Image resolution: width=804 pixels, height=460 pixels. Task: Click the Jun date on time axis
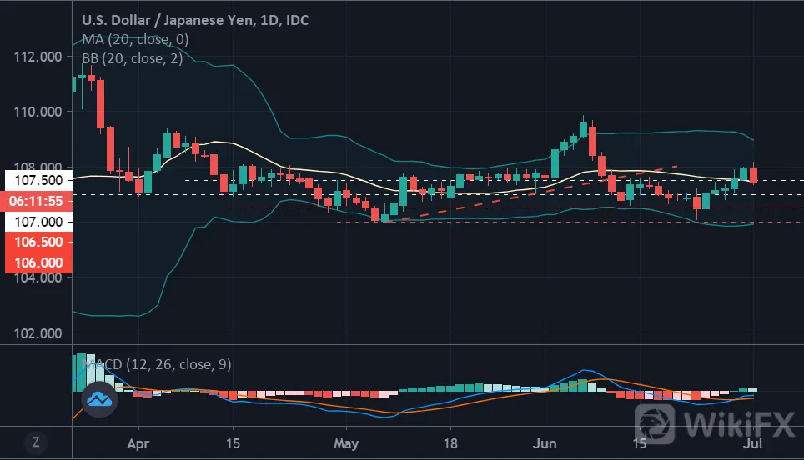(x=545, y=443)
